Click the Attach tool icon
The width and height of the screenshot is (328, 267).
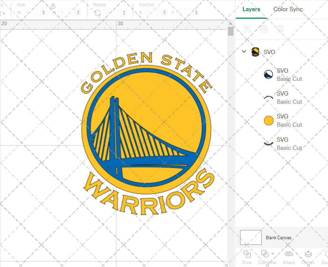coord(289,254)
